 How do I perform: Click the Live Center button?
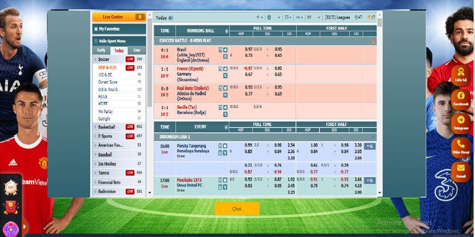119,17
